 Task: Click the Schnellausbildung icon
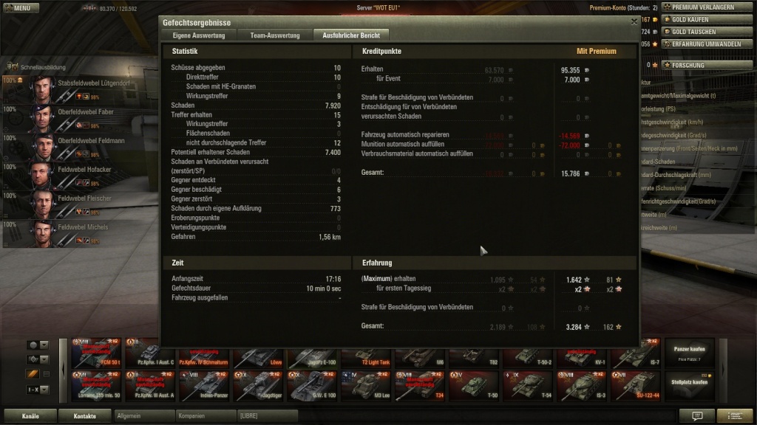(x=12, y=67)
